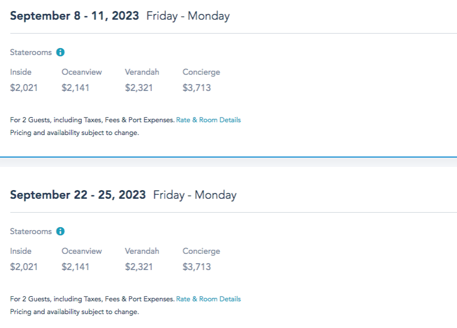The image size is (457, 328).
Task: Click the Oceanview label under September 22 sailing
Action: [82, 251]
